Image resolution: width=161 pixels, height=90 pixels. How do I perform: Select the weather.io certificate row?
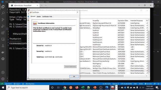click(113, 71)
